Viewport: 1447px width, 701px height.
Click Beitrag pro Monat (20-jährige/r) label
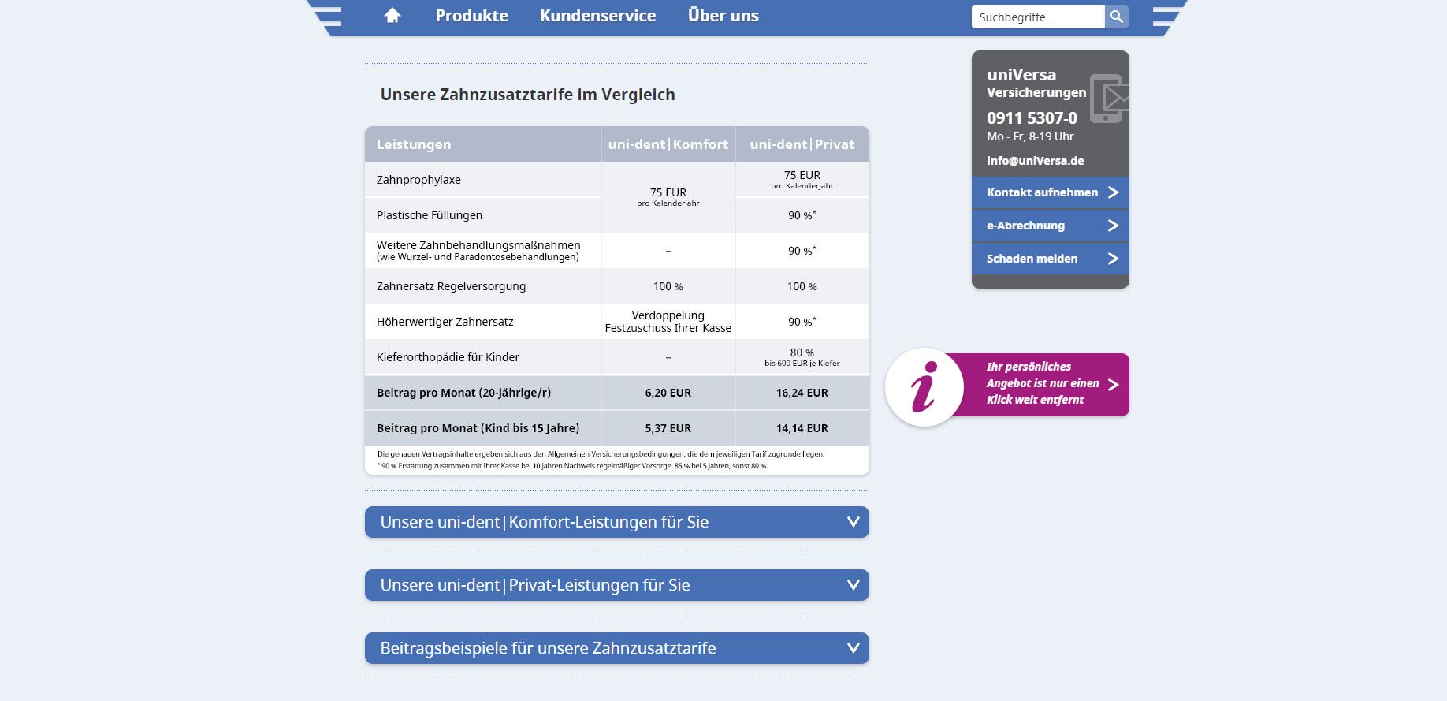[463, 393]
